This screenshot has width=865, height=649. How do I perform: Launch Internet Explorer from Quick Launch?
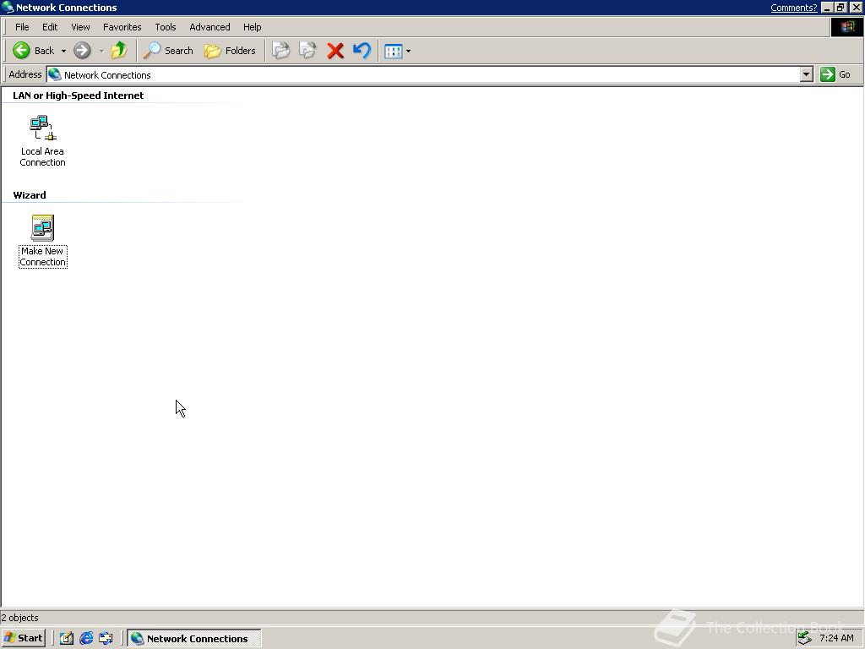[x=87, y=639]
